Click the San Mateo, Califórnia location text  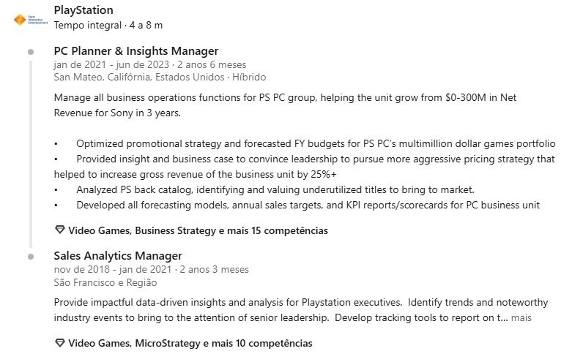pos(160,77)
